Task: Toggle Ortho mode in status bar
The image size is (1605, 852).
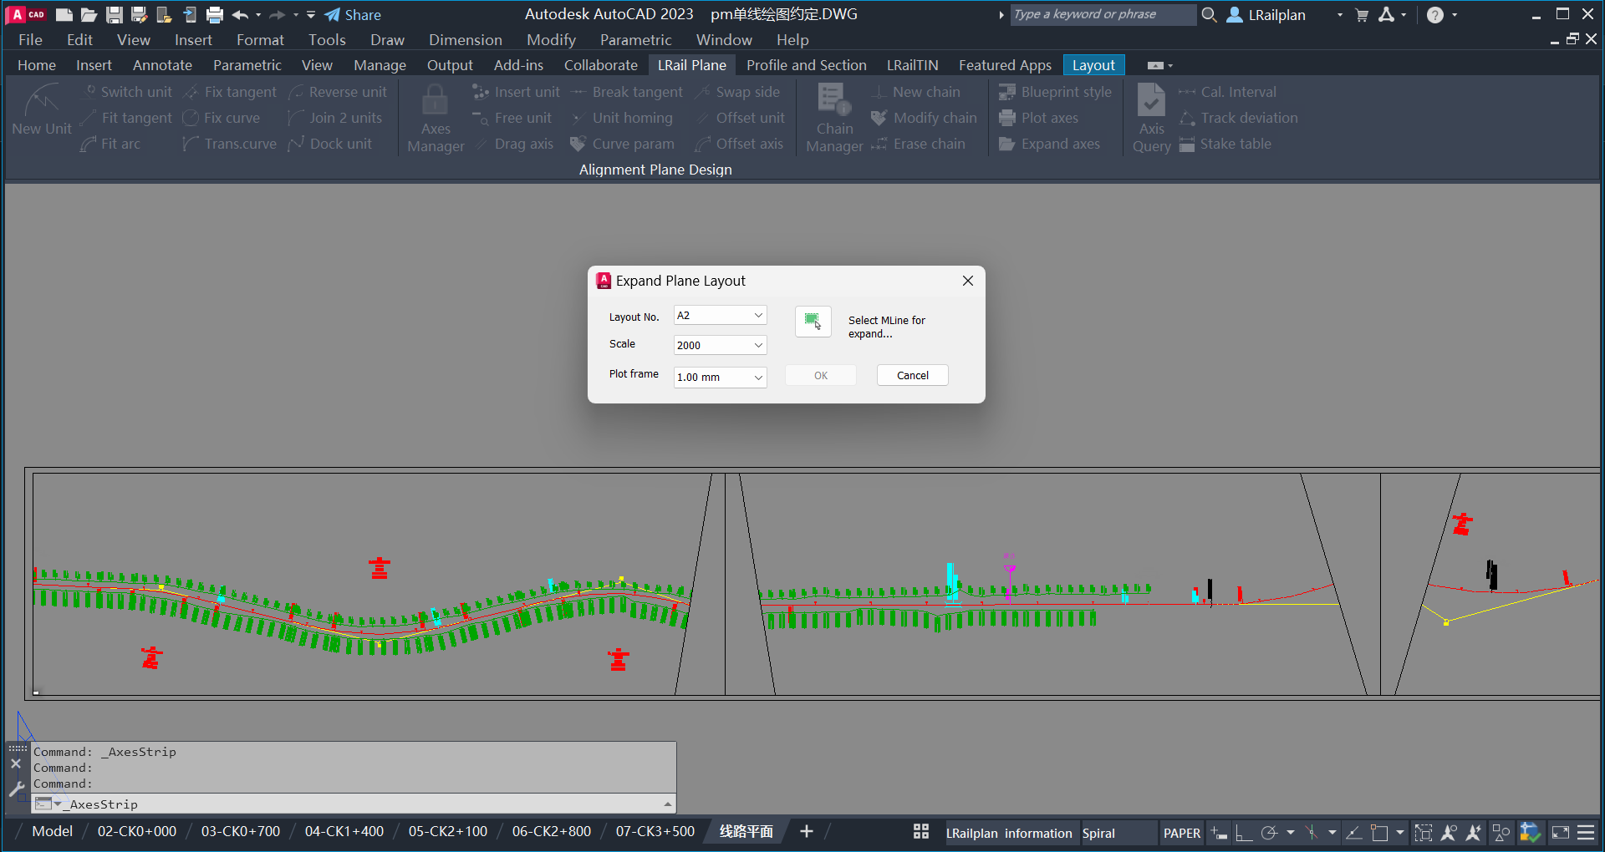Action: pyautogui.click(x=1244, y=833)
